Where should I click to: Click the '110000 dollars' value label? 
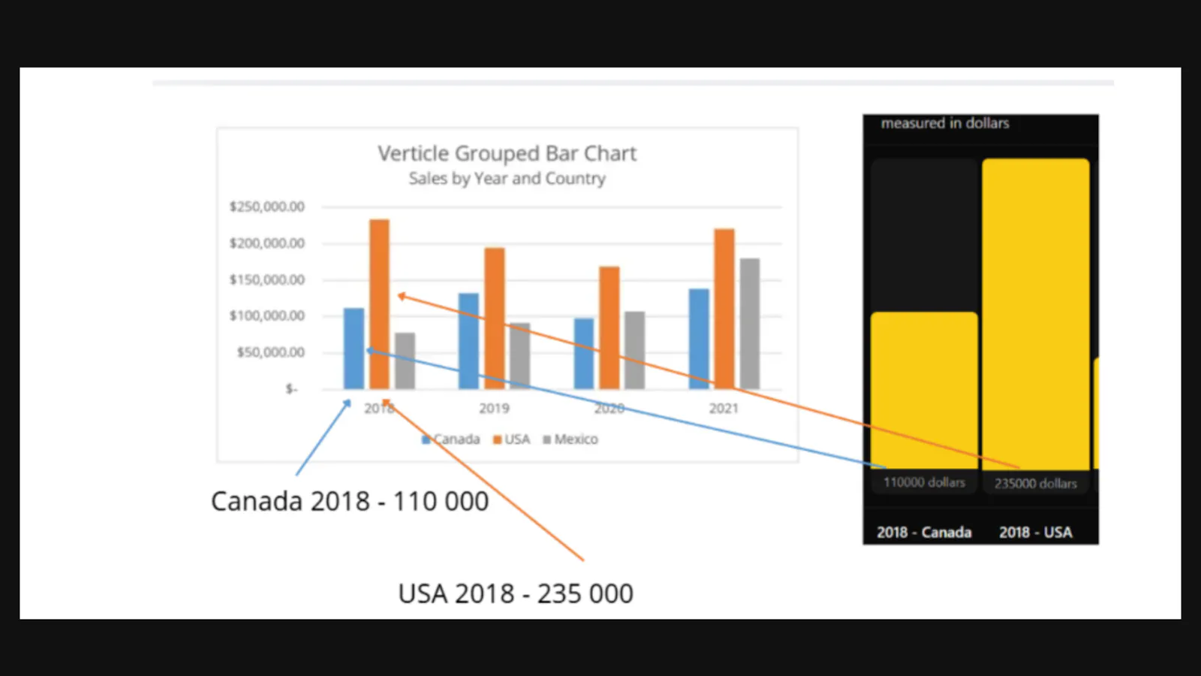[924, 482]
